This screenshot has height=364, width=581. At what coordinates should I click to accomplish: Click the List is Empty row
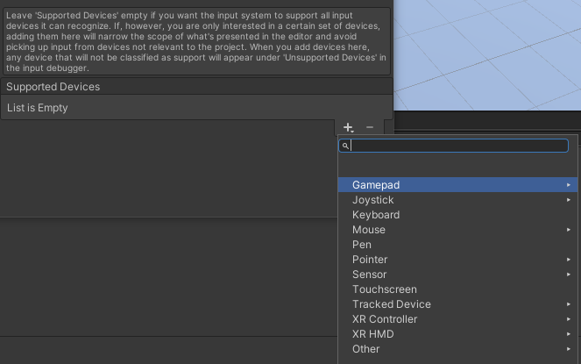[196, 108]
